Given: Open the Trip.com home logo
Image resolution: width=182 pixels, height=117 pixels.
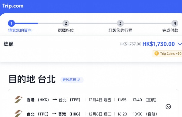Looking at the screenshot, I should click(x=13, y=6).
